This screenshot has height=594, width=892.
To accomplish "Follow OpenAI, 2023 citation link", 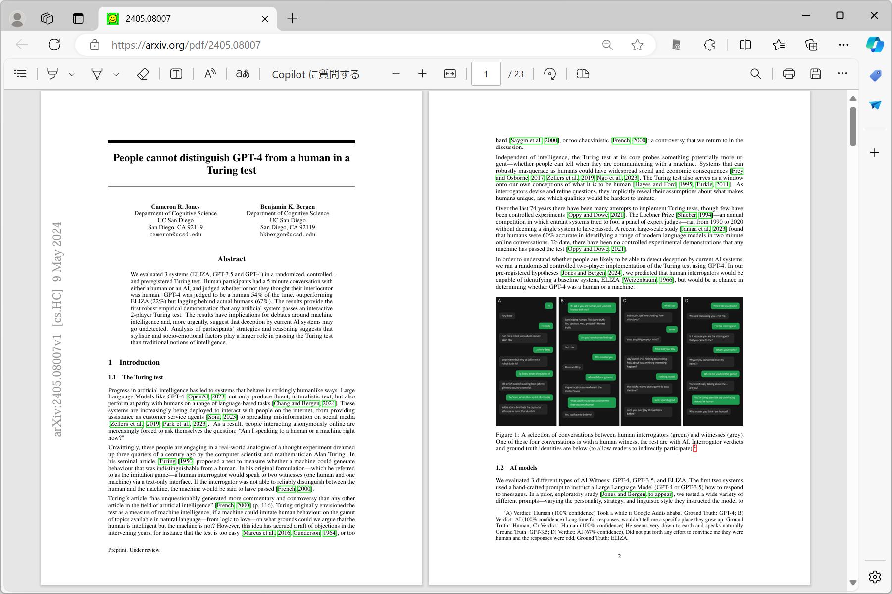I will (x=206, y=396).
